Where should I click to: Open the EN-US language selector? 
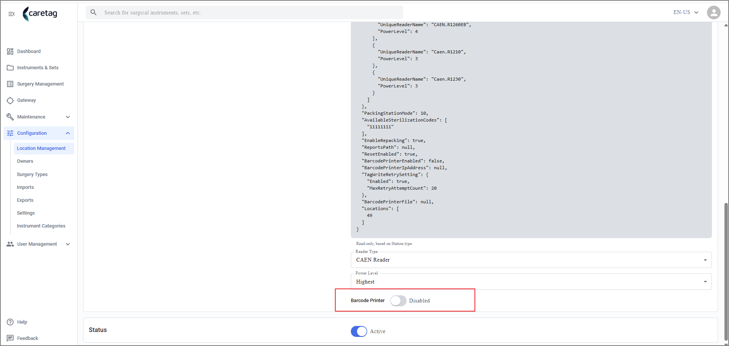(x=686, y=12)
